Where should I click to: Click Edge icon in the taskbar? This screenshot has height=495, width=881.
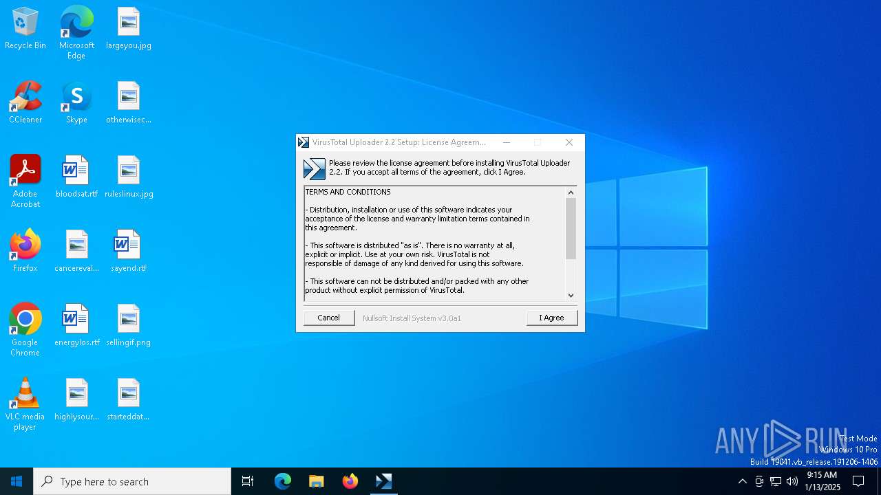click(283, 481)
